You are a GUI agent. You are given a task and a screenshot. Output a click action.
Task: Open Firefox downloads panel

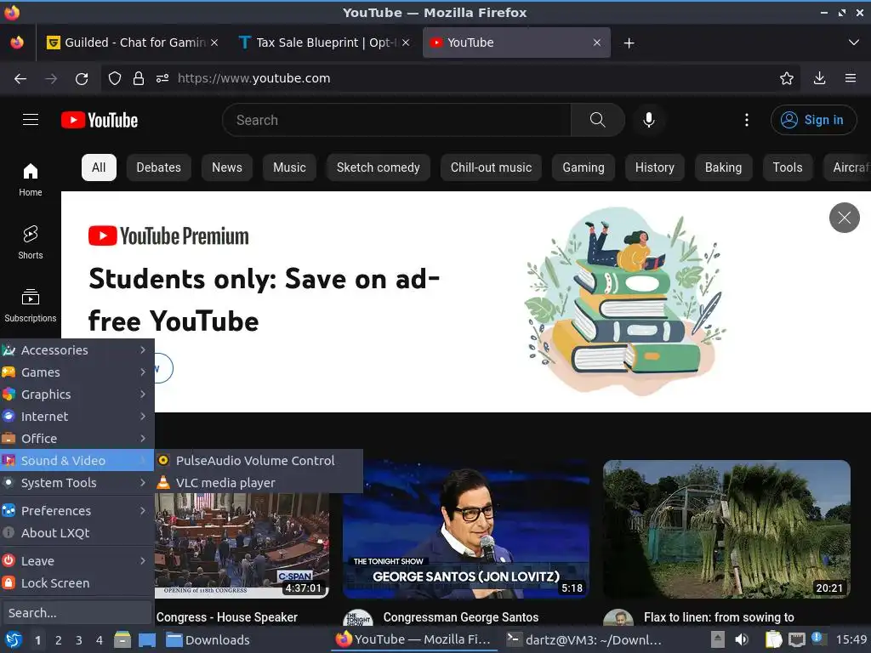click(x=819, y=78)
